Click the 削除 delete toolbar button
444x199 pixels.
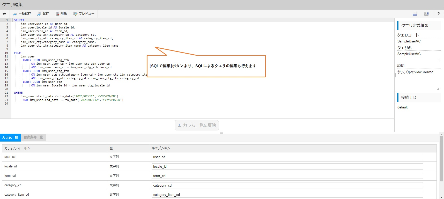(61, 14)
